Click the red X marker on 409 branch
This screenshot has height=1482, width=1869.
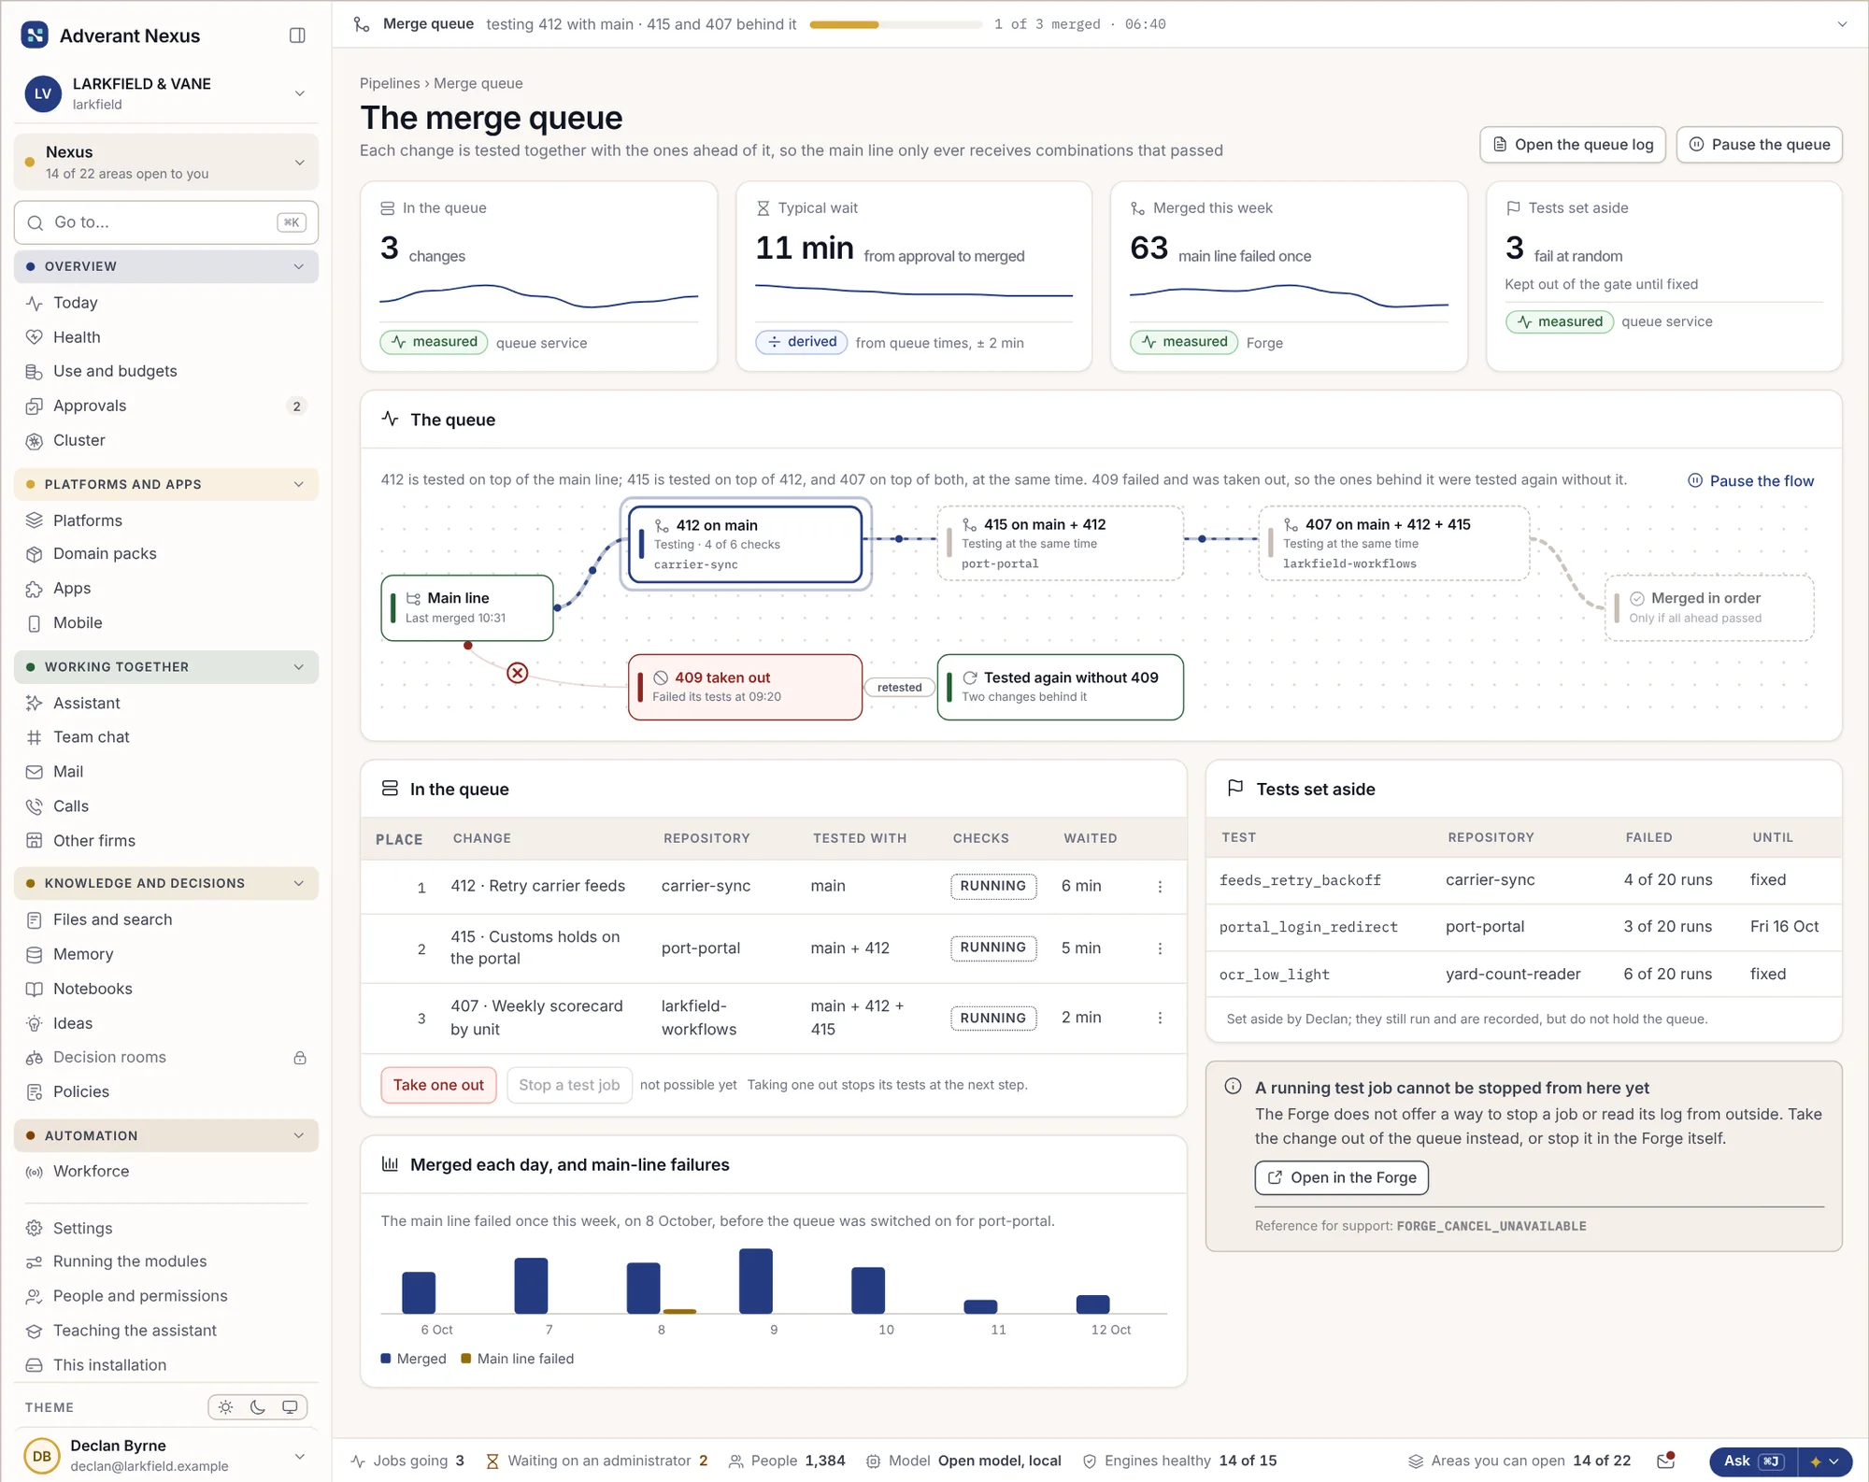point(517,673)
